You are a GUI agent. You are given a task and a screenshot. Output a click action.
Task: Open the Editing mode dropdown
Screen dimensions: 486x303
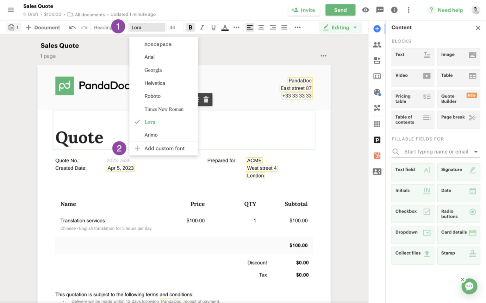pos(340,27)
